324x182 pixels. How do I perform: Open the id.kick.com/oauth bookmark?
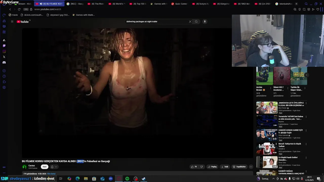[32, 15]
